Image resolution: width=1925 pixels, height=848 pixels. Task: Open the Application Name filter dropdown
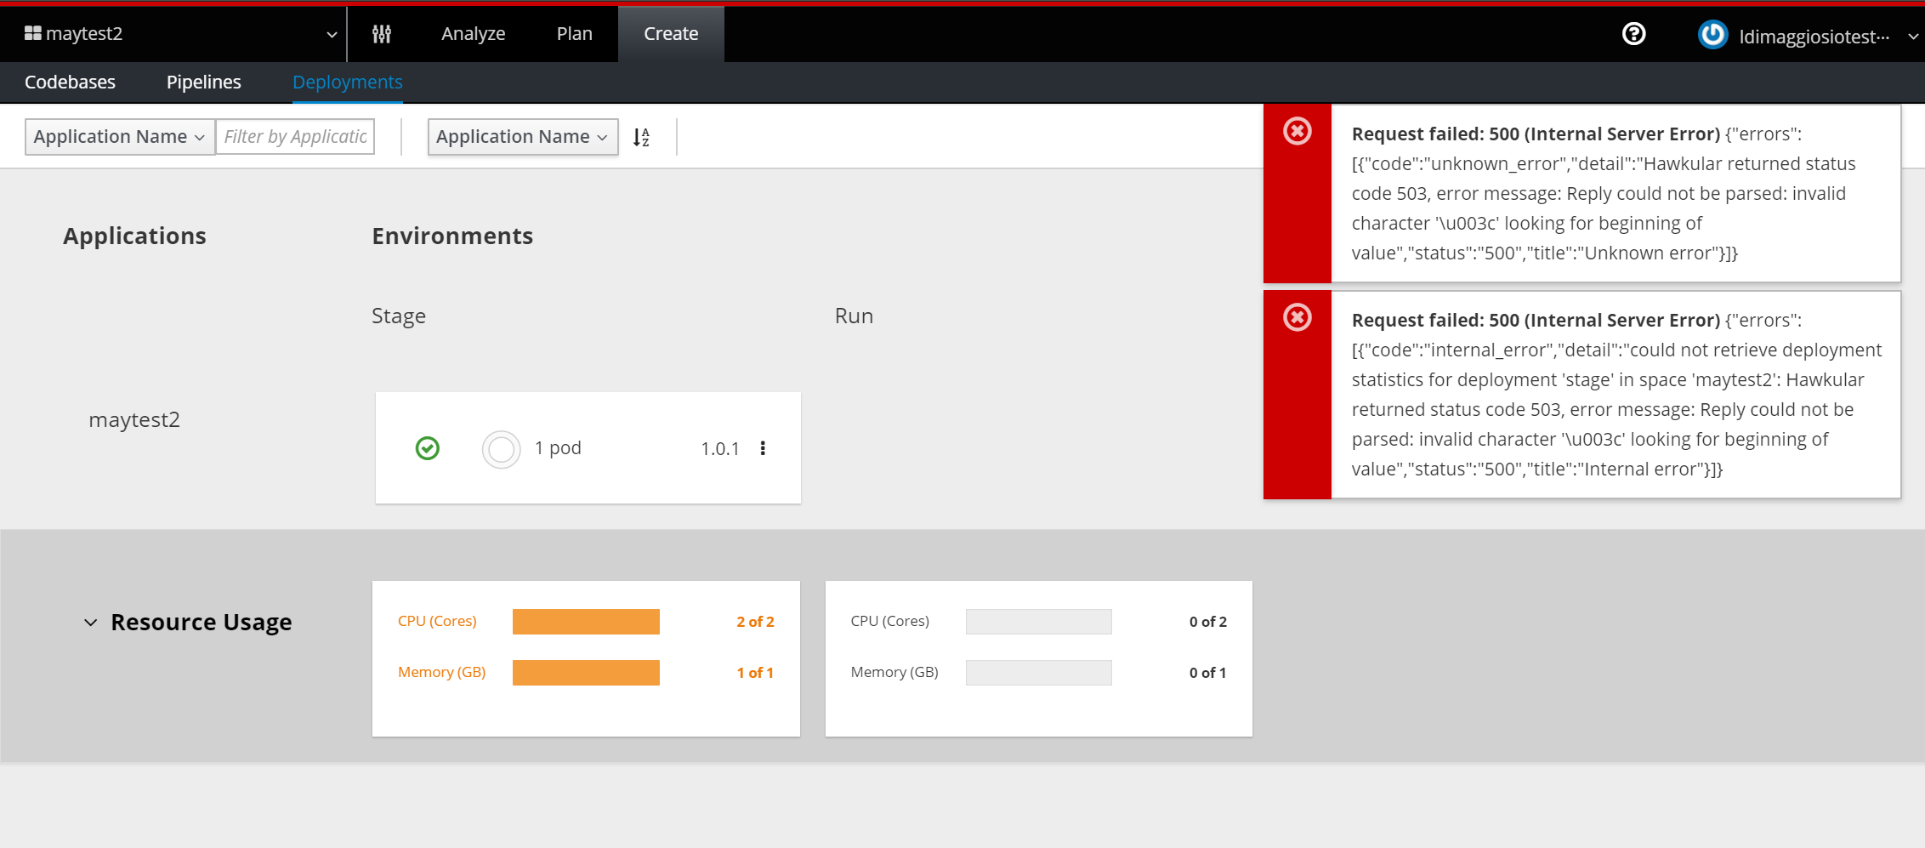119,136
